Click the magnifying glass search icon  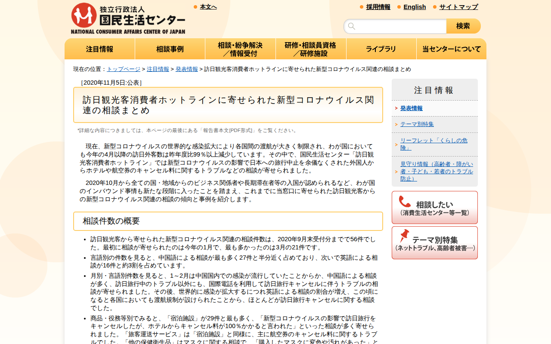[351, 26]
